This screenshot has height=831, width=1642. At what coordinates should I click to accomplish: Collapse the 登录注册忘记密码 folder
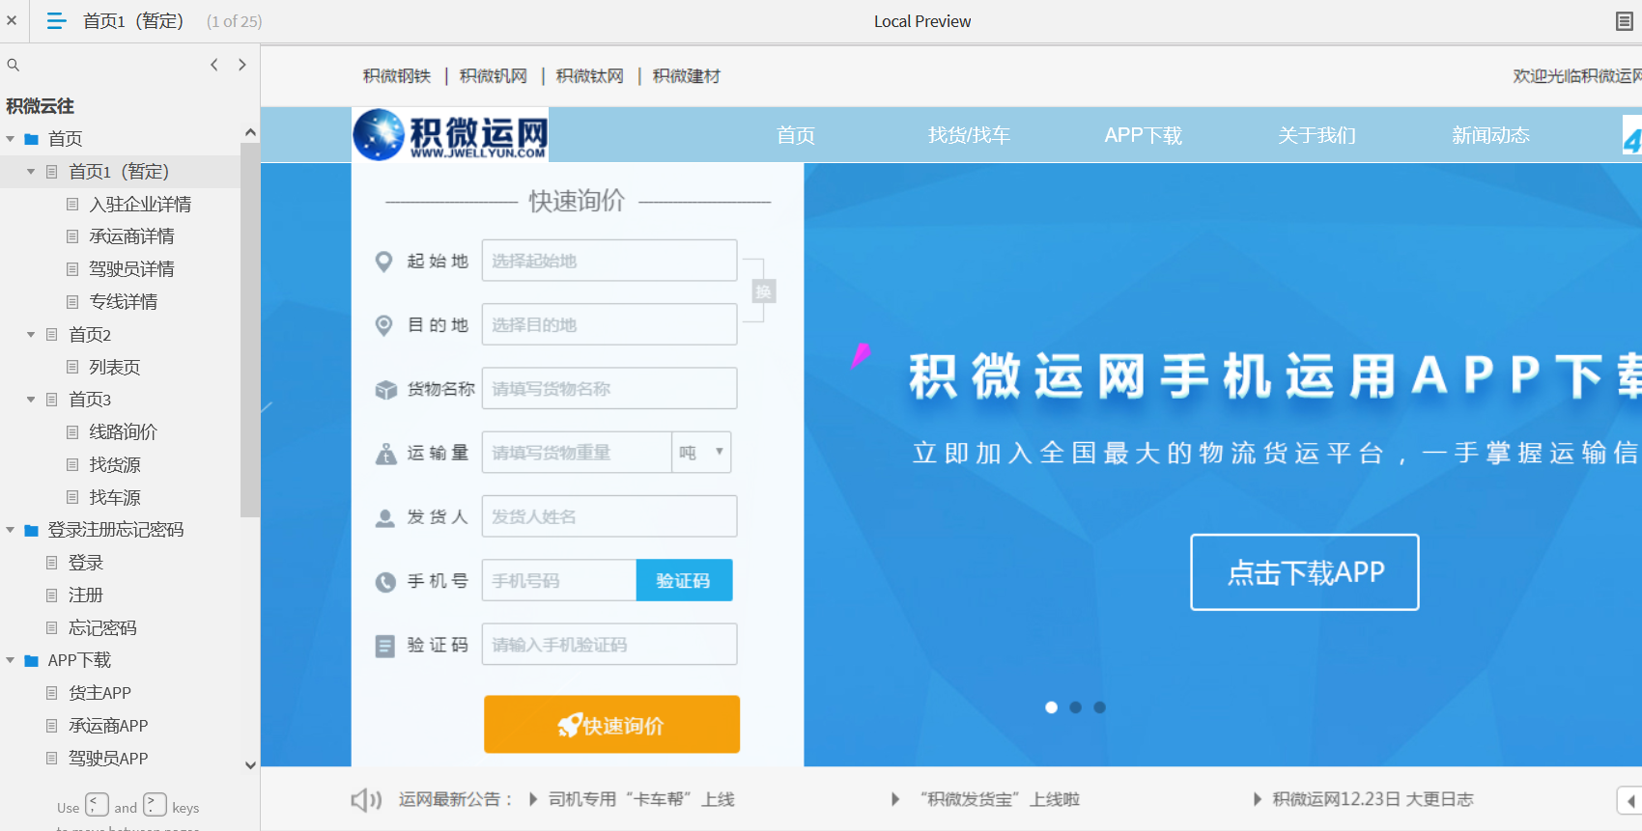pos(10,530)
